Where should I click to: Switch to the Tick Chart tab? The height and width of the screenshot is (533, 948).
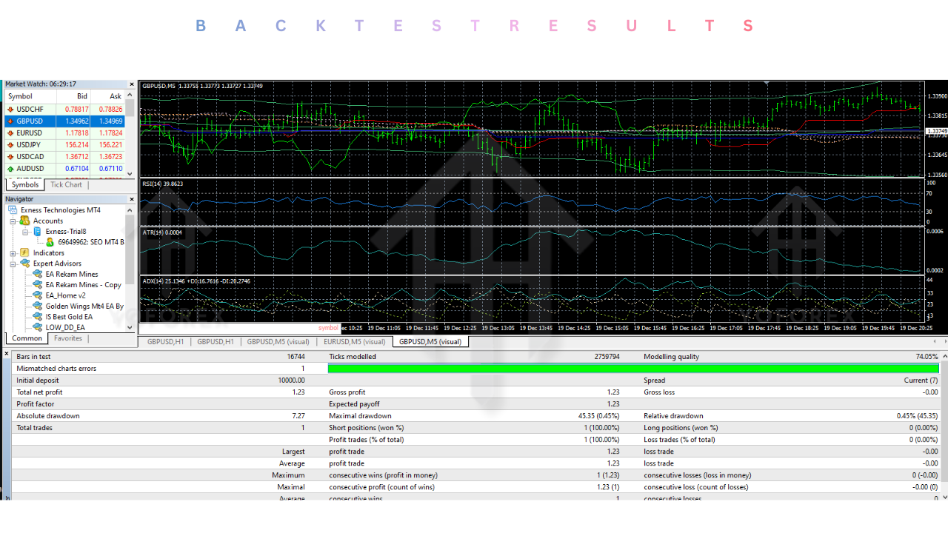point(66,184)
